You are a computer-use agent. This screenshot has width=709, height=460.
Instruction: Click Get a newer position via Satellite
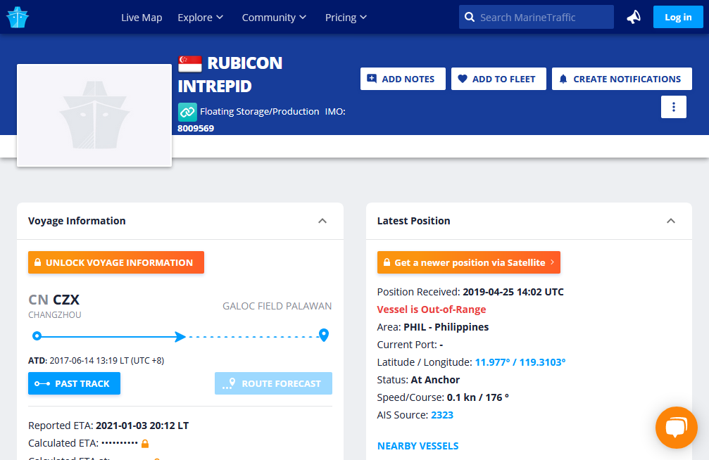pyautogui.click(x=469, y=262)
